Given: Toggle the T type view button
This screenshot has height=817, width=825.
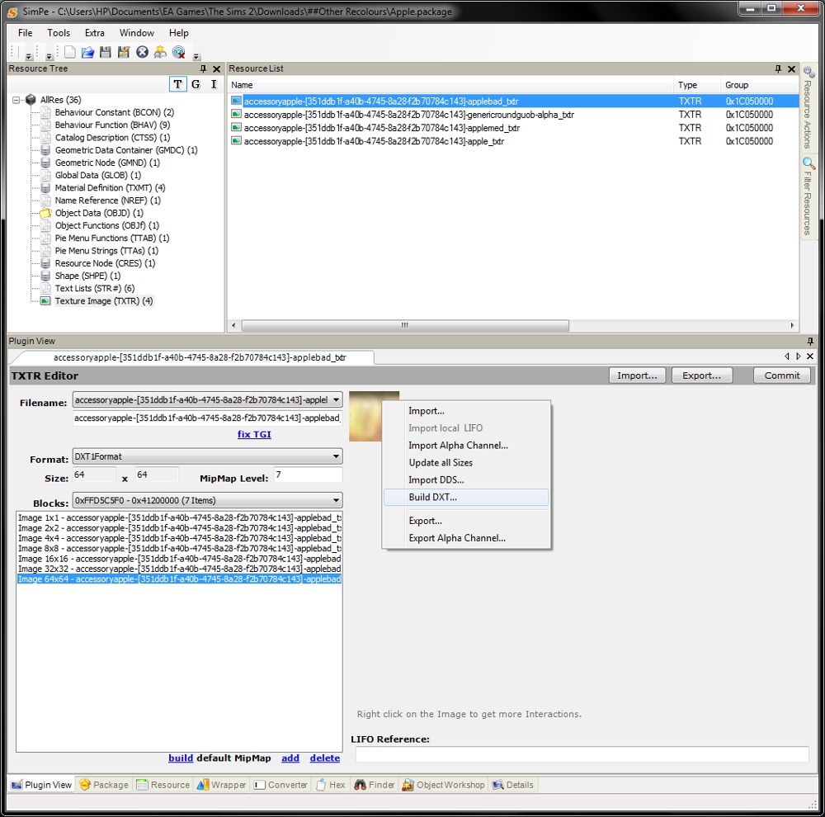Looking at the screenshot, I should 177,84.
